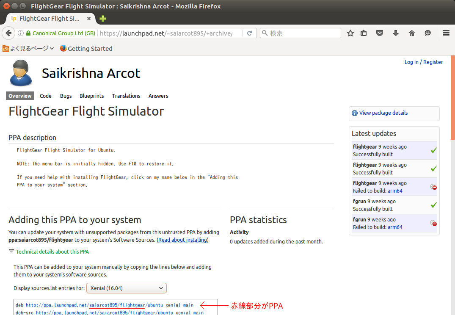Click the info icon beside View package details

[355, 113]
